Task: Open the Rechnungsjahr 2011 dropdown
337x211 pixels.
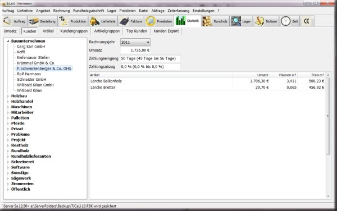Action: [x=135, y=42]
